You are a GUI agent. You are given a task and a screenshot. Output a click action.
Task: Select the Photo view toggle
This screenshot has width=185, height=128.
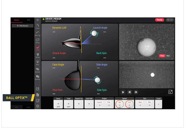pyautogui.click(x=162, y=56)
